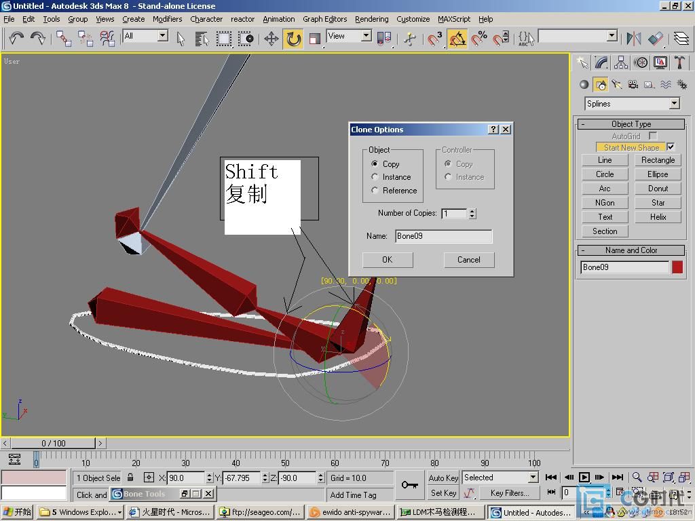Select Lights category icon
695x521 pixels.
[617, 84]
